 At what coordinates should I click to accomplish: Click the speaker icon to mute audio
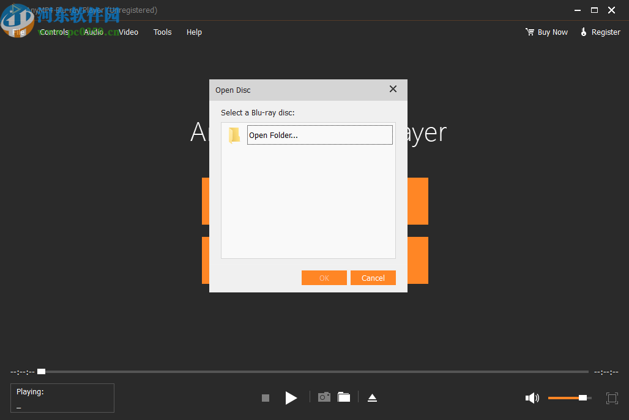point(532,397)
